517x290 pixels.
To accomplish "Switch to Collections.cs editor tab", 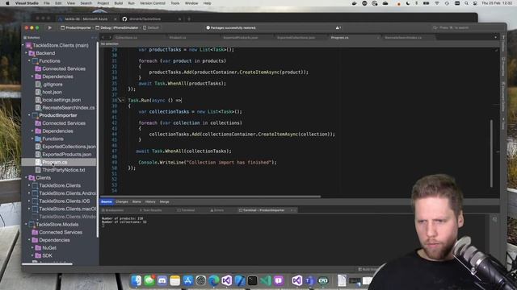I will point(127,38).
